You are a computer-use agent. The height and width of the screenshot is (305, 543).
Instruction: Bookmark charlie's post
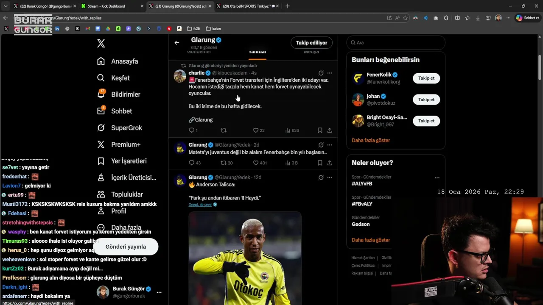320,130
